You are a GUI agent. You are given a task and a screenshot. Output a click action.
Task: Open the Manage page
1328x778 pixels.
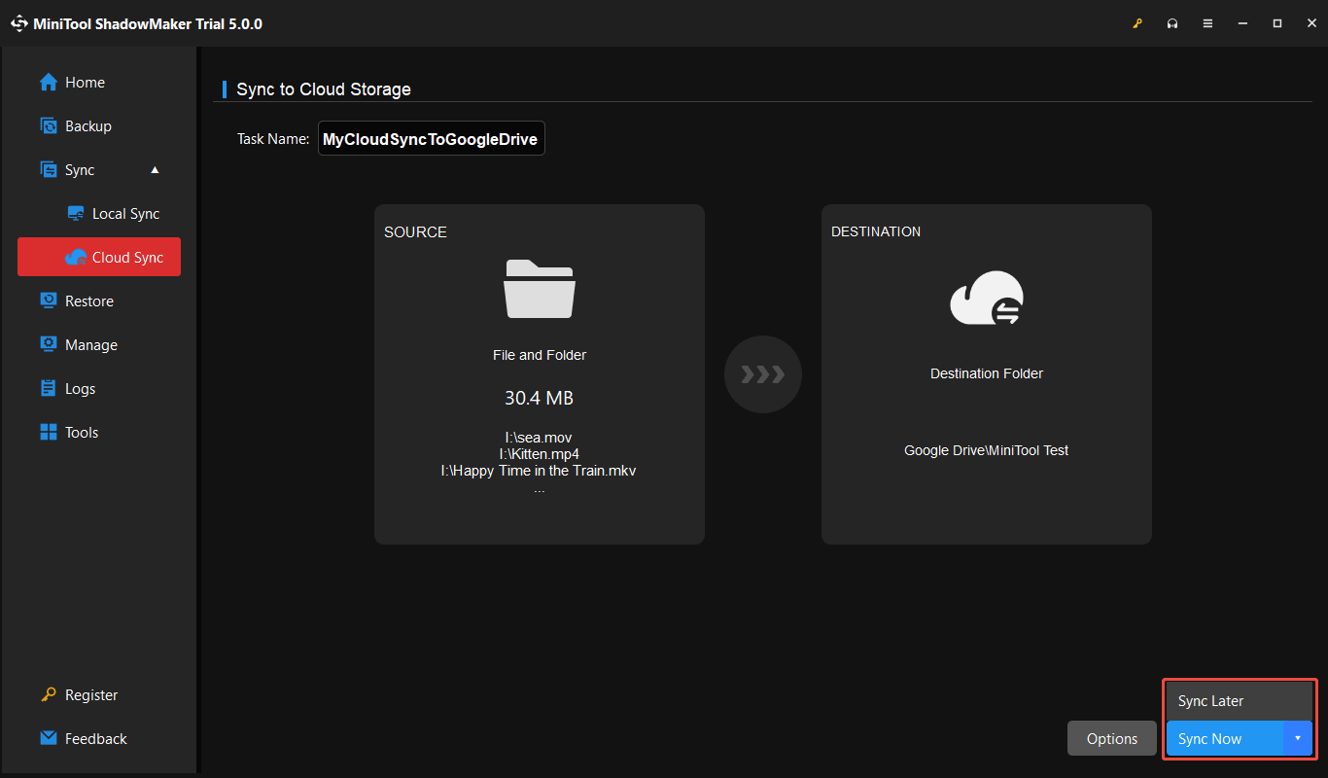click(90, 345)
